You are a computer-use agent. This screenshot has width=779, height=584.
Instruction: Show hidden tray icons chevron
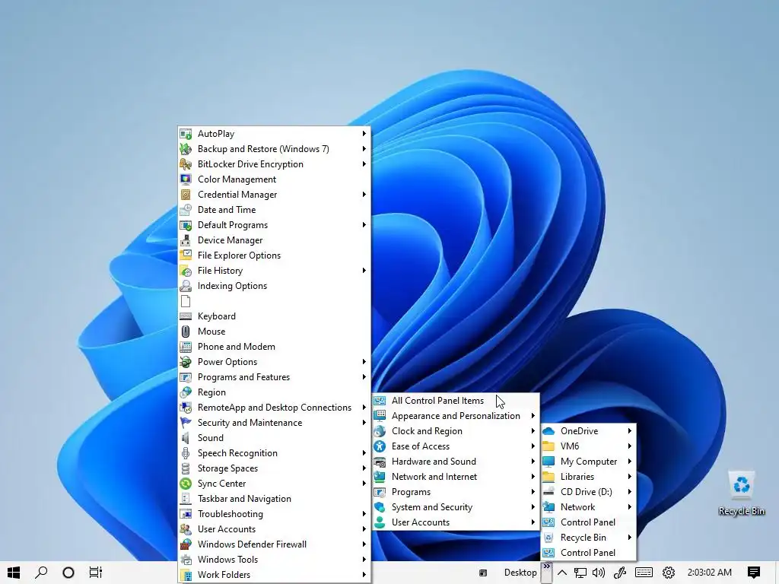pyautogui.click(x=562, y=573)
